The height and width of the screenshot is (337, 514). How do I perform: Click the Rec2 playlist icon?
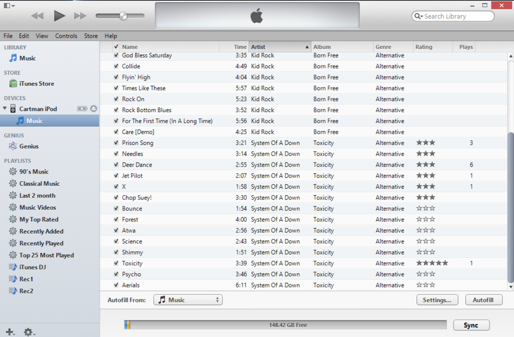tap(13, 291)
